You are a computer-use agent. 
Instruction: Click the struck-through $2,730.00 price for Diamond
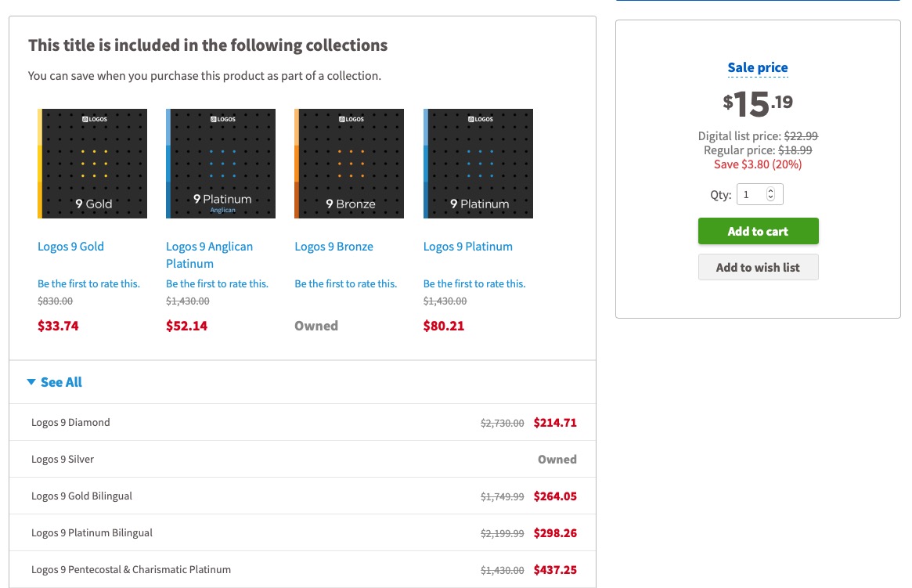click(503, 424)
